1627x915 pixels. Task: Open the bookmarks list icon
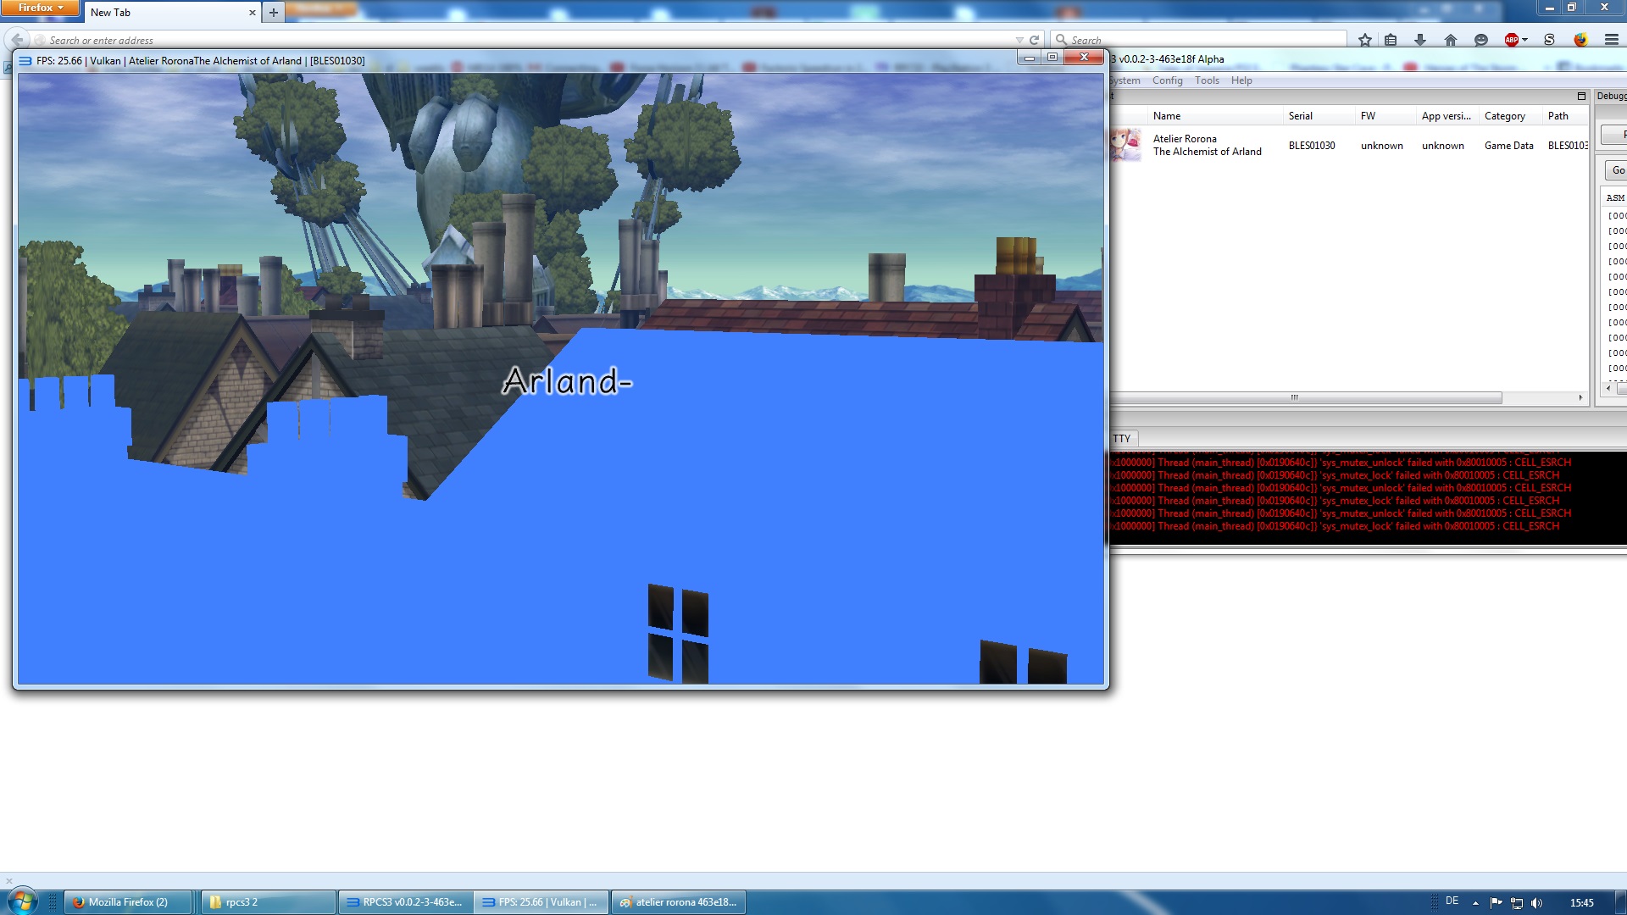coord(1391,40)
